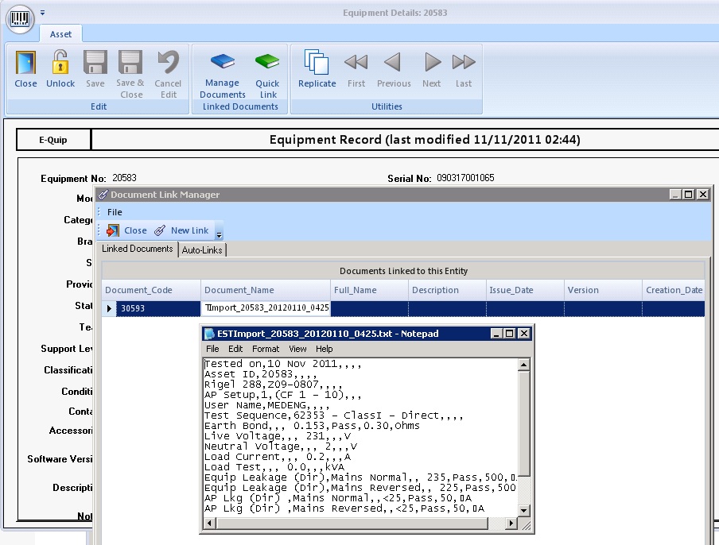Click the Document_Name cell with Import_20583 text
This screenshot has height=545, width=719.
(x=265, y=308)
